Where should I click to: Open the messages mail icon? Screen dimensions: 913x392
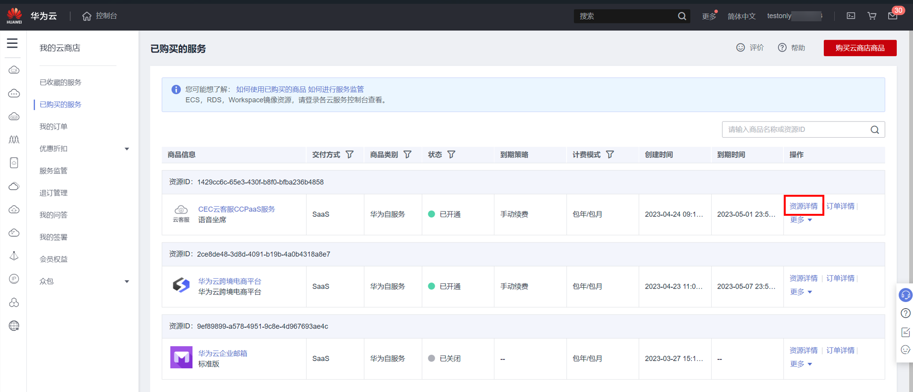892,16
